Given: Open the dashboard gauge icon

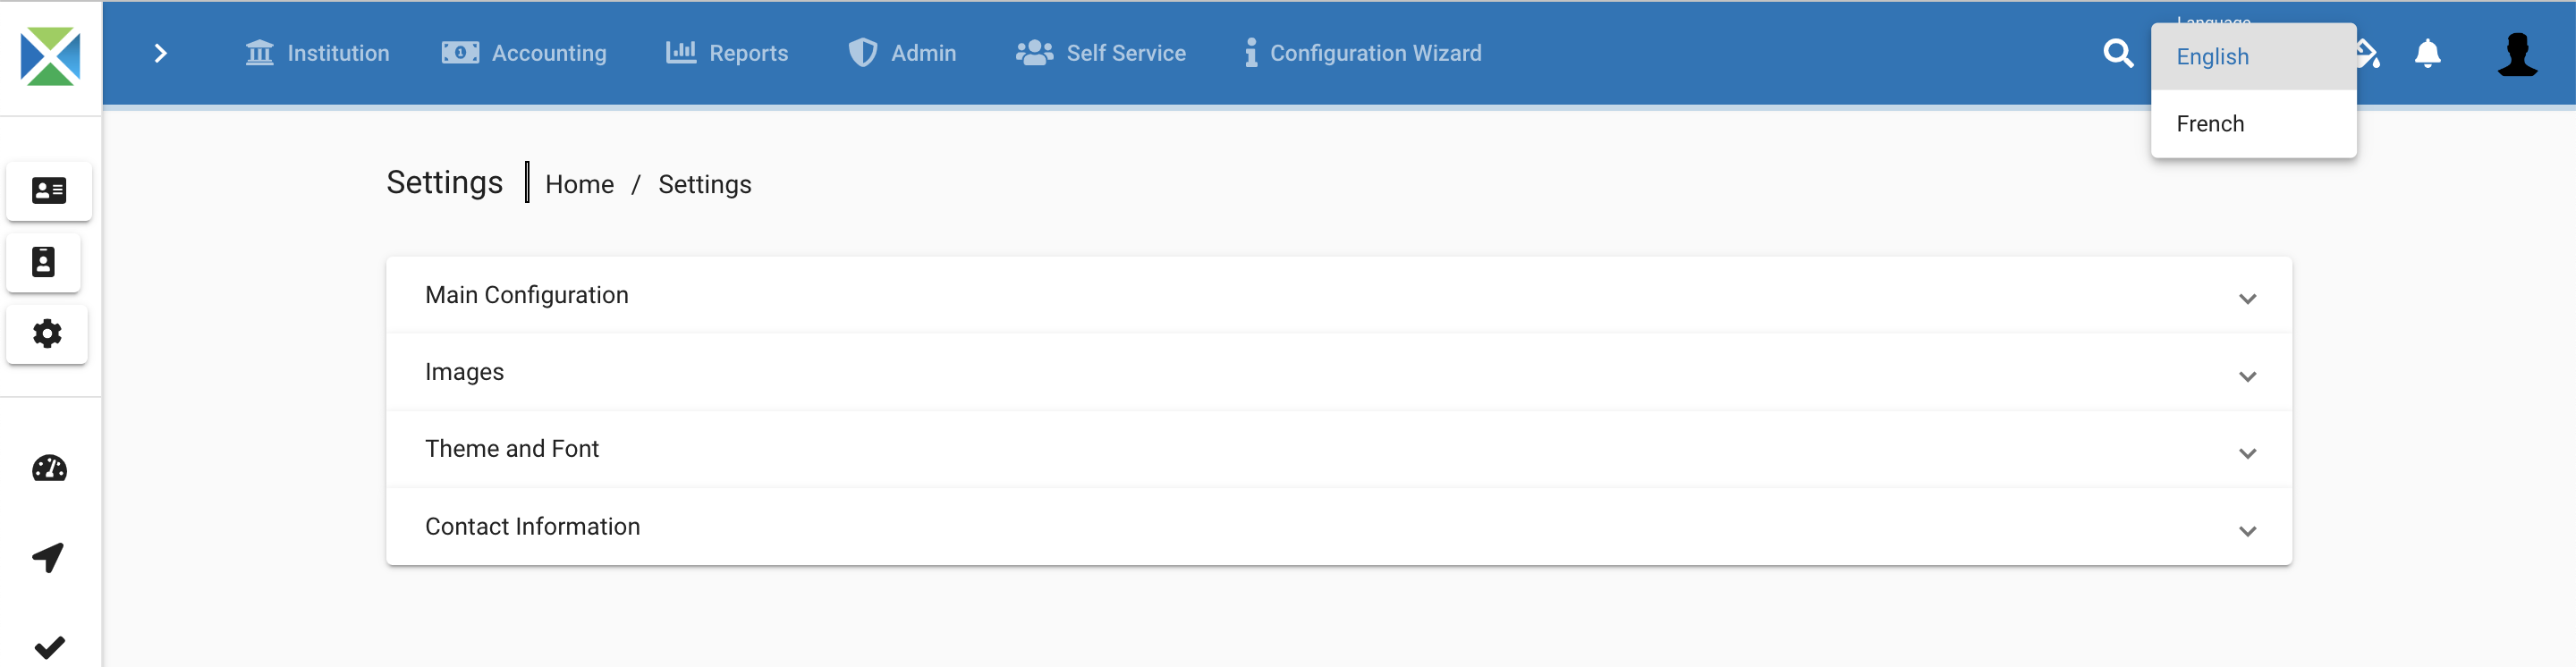Looking at the screenshot, I should point(49,468).
